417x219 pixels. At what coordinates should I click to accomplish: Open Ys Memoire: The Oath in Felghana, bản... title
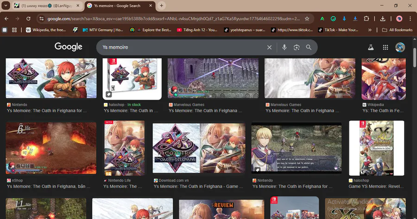click(x=48, y=186)
